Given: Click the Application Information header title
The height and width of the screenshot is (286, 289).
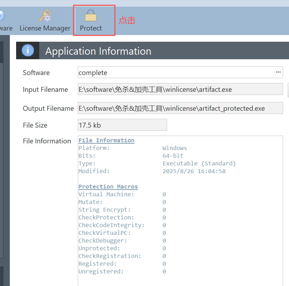Looking at the screenshot, I should pyautogui.click(x=98, y=51).
